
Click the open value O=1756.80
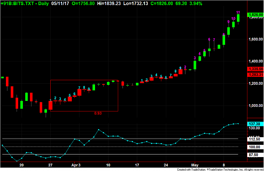point(83,3)
